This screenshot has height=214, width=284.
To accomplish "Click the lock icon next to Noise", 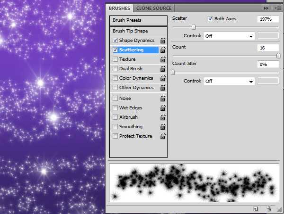I will [x=163, y=99].
